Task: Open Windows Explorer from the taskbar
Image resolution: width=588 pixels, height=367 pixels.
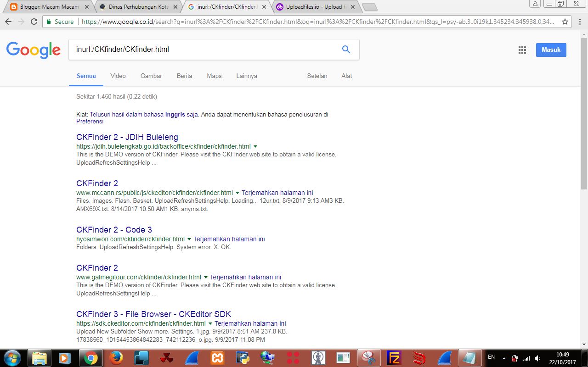Action: 40,358
